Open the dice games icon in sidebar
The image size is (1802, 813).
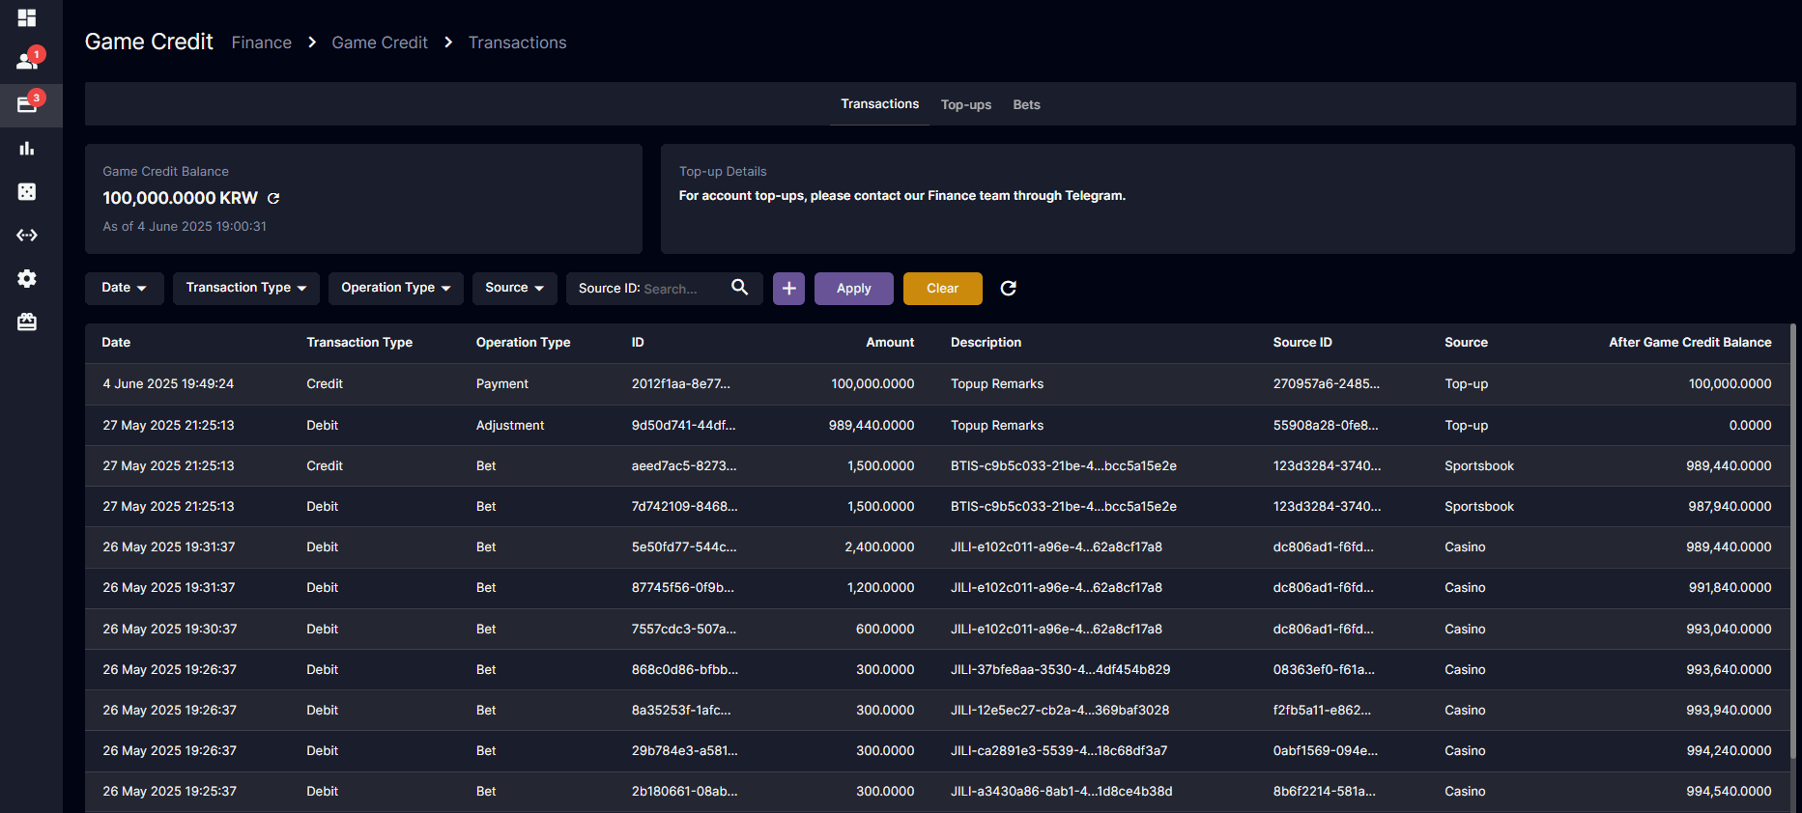27,191
